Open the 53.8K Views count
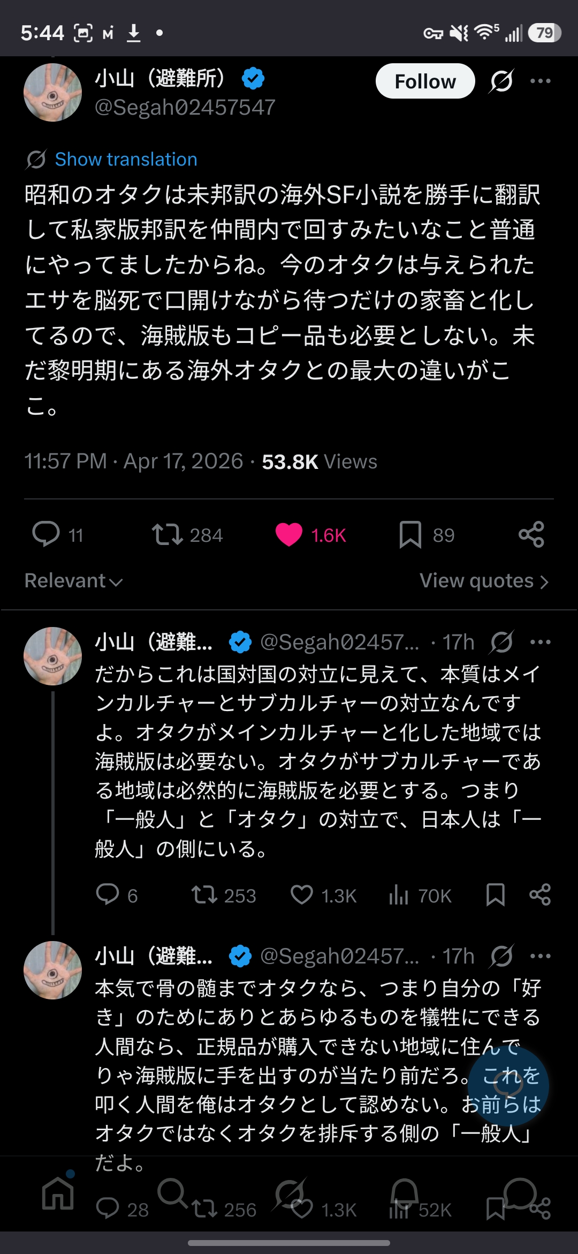Image resolution: width=578 pixels, height=1254 pixels. coord(320,462)
